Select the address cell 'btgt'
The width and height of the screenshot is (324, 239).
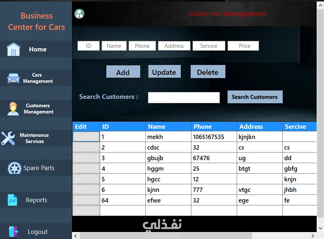[x=260, y=169]
